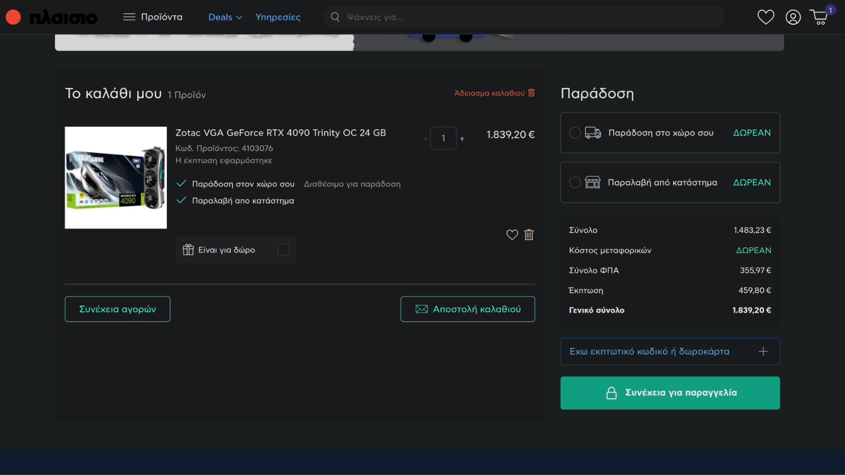Open the Προϊόντα hamburger menu
This screenshot has width=845, height=475.
pos(153,17)
